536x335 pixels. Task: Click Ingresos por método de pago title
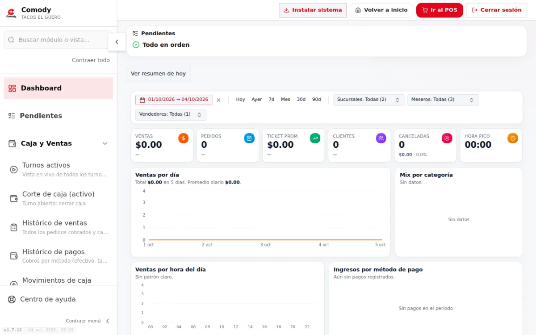coord(378,269)
